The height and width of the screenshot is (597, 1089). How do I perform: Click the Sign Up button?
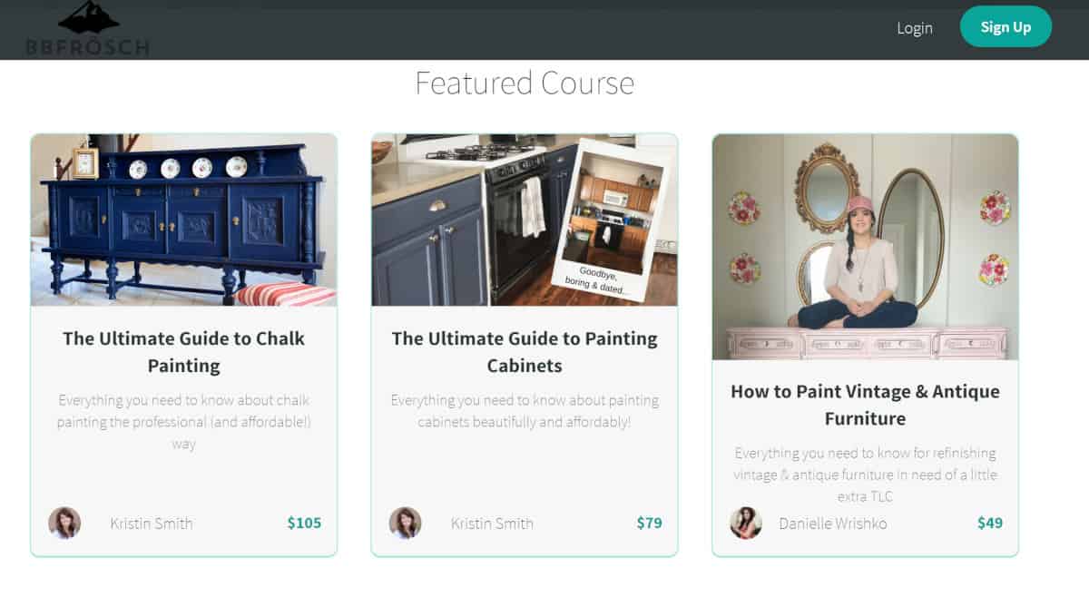click(x=1006, y=26)
